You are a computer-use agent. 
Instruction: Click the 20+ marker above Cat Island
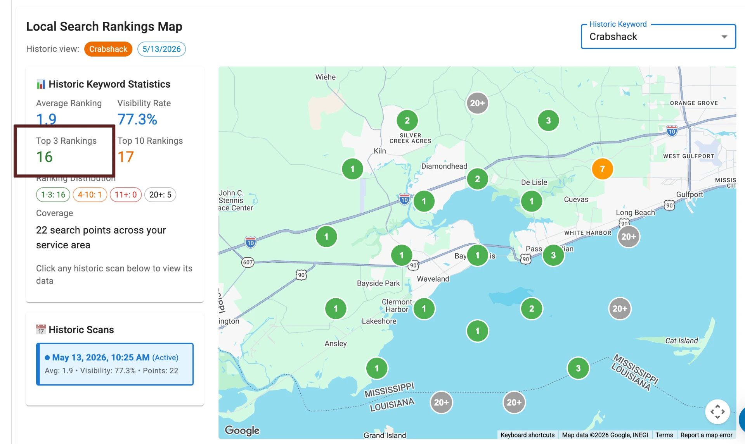click(620, 309)
